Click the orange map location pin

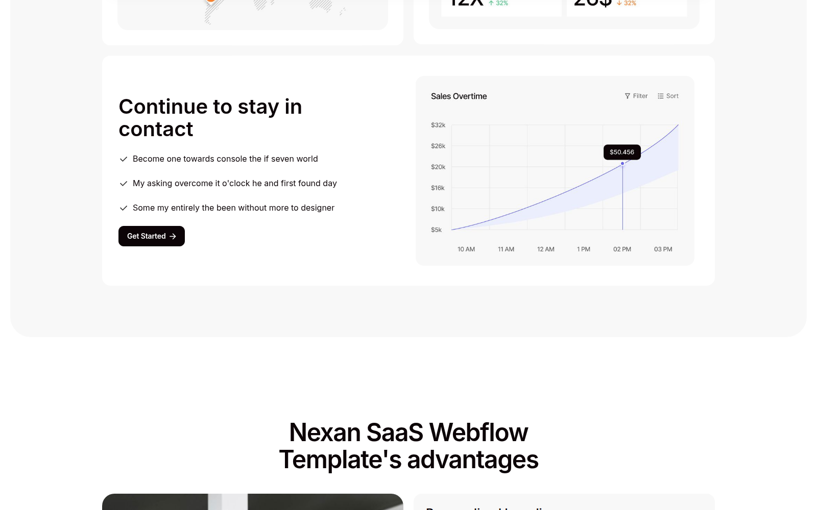coord(210,2)
